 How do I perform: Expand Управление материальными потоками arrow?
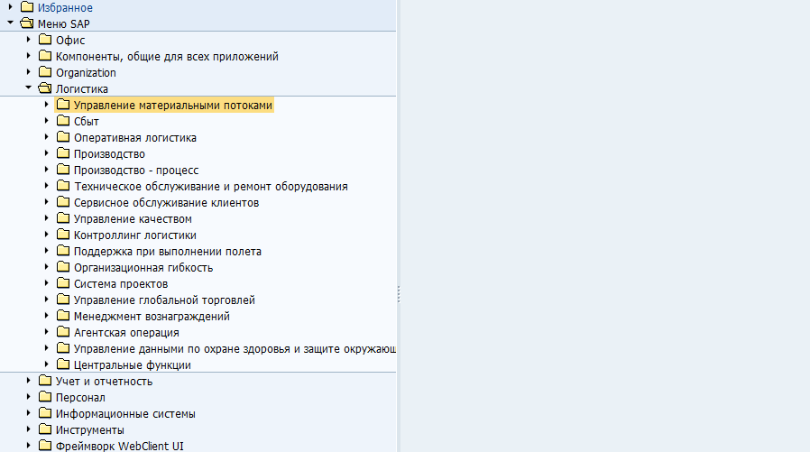tap(47, 105)
